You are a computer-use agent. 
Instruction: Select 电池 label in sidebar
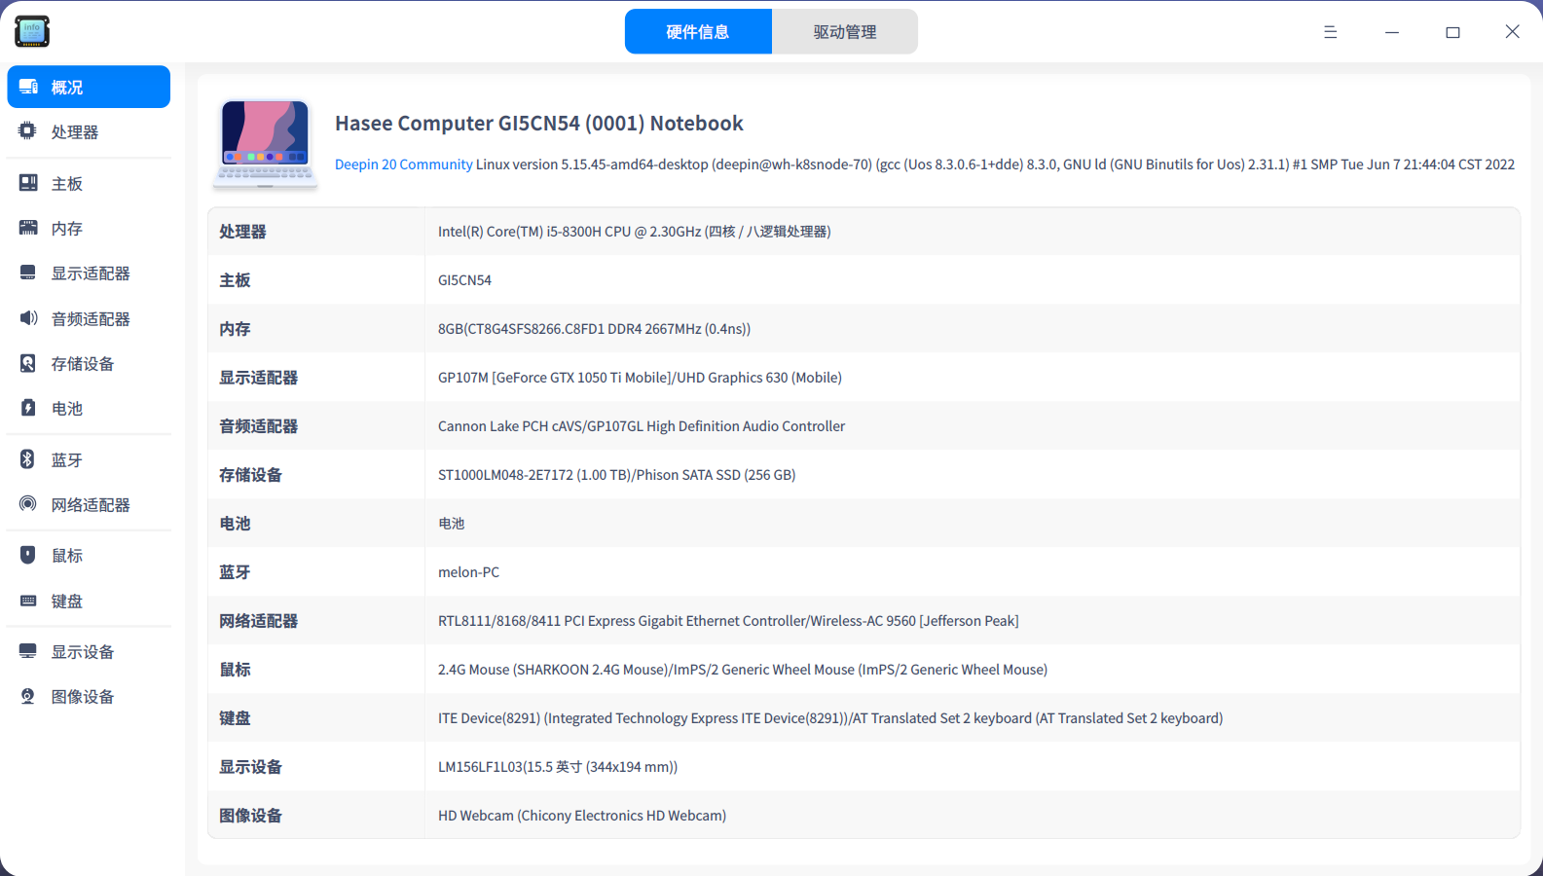pos(67,408)
